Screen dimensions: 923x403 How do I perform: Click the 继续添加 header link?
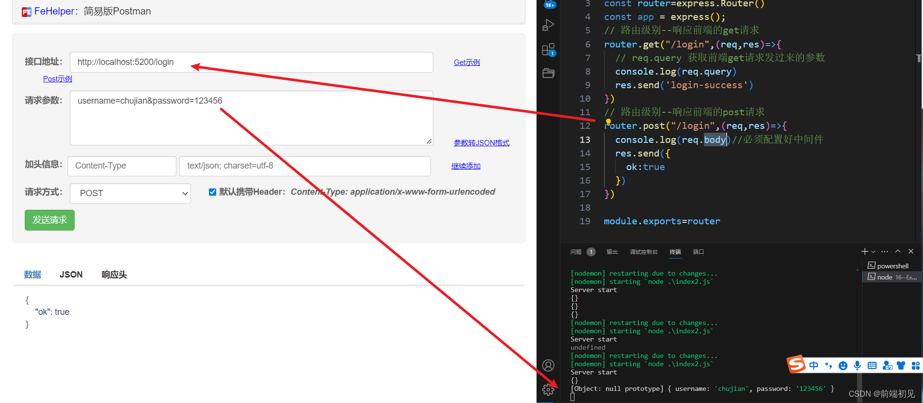click(466, 166)
